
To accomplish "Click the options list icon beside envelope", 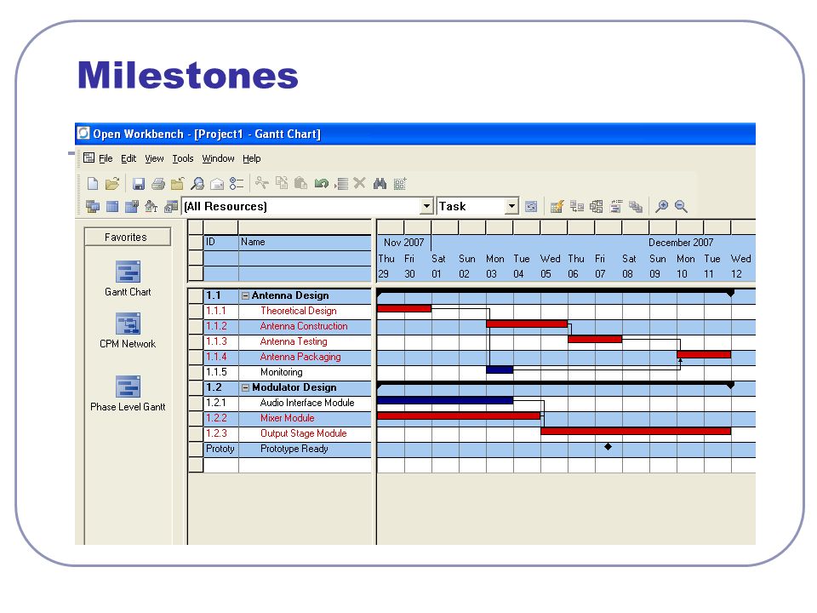I will (237, 184).
